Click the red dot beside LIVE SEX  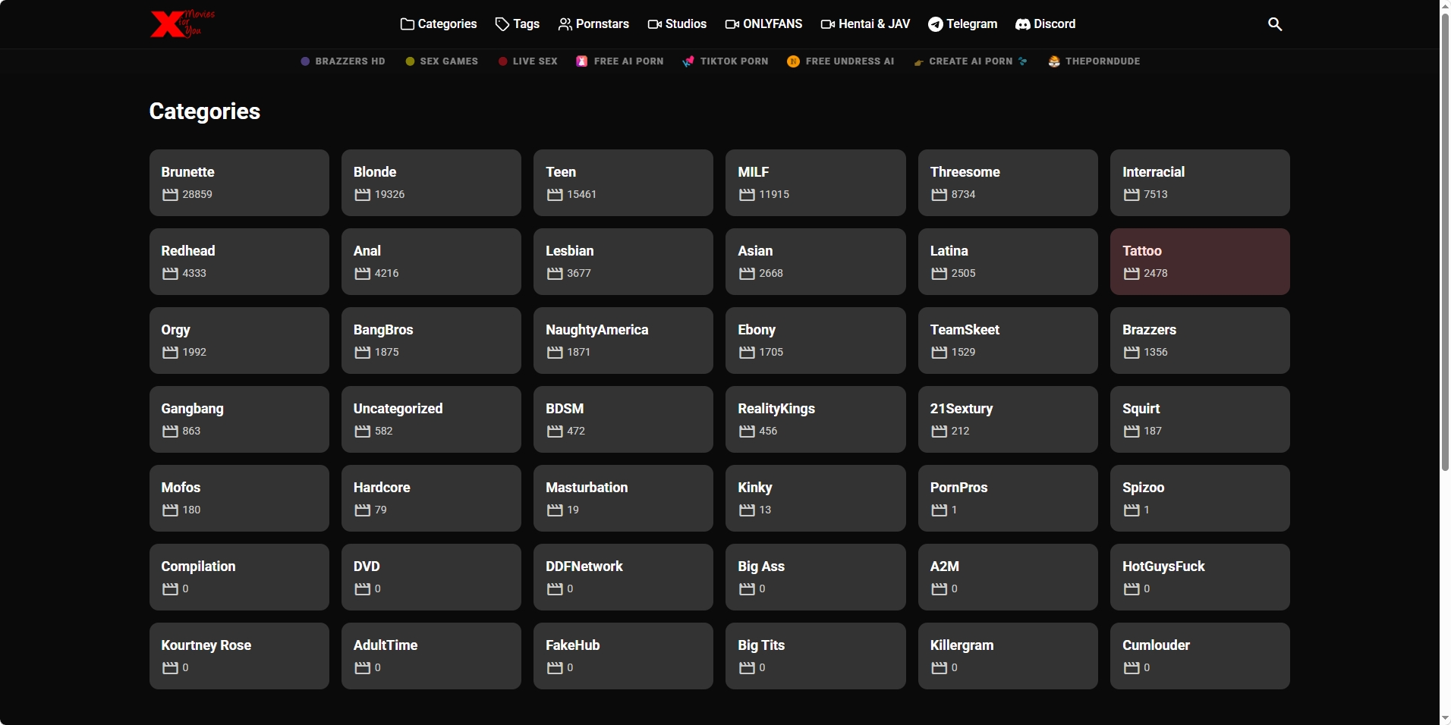(x=502, y=61)
